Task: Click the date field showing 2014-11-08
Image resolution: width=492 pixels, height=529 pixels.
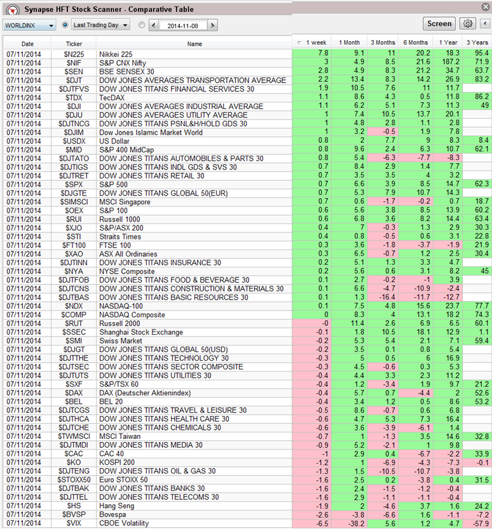Action: [x=182, y=25]
